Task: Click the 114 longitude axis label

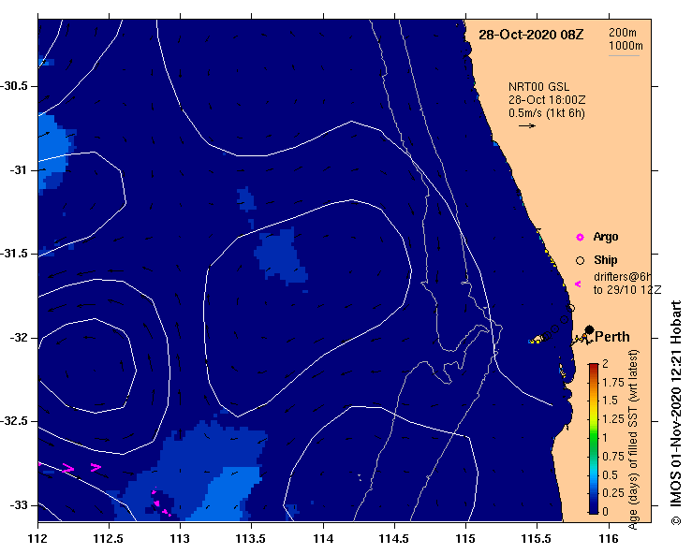Action: pyautogui.click(x=323, y=538)
